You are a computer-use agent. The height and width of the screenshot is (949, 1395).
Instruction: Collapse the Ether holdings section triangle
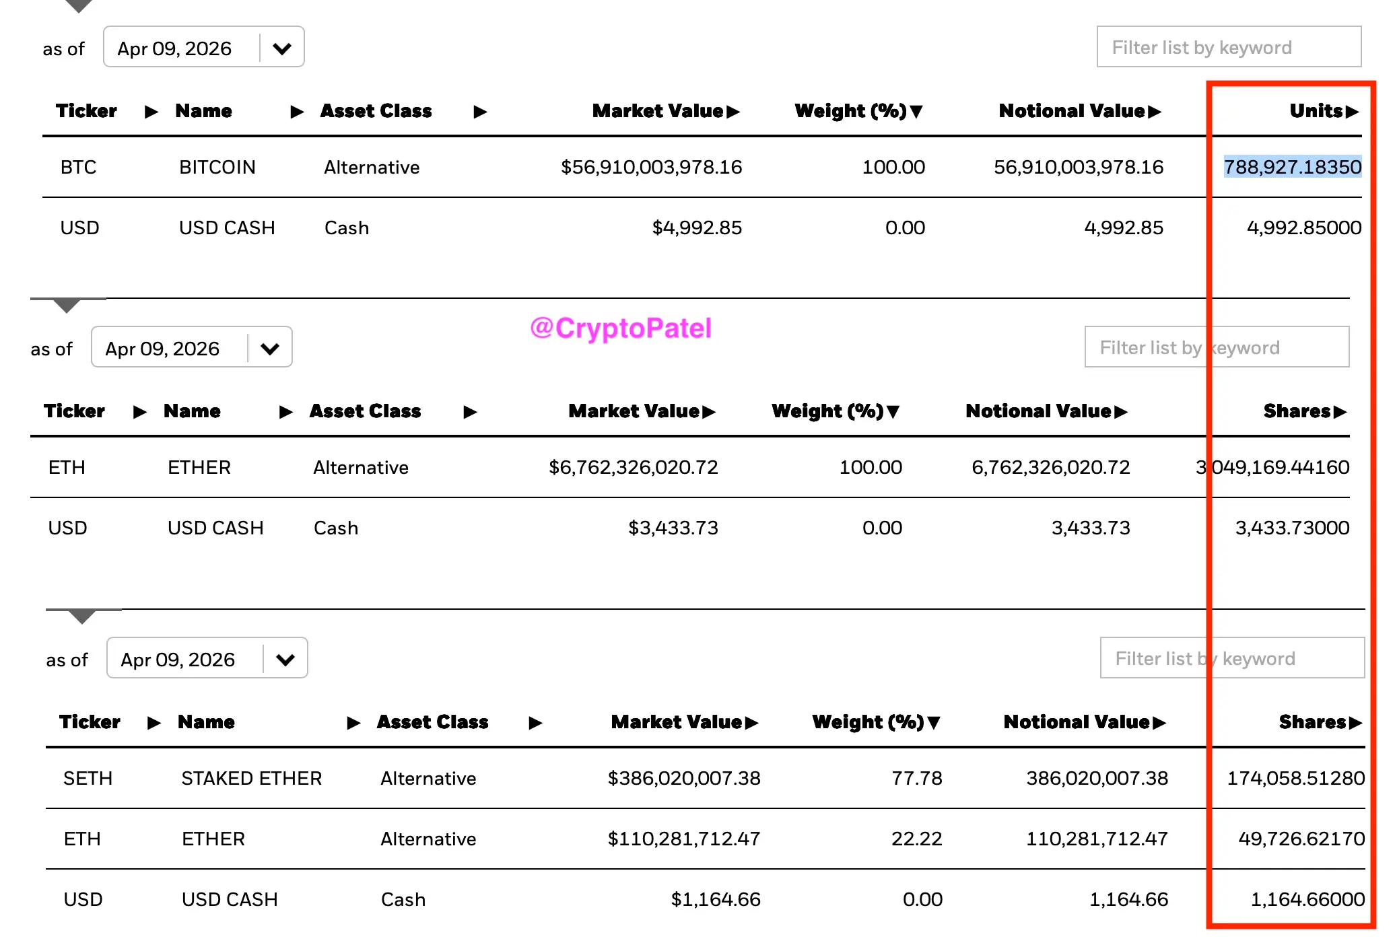(x=67, y=306)
